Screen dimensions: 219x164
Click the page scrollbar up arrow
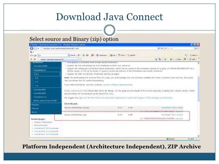point(199,63)
